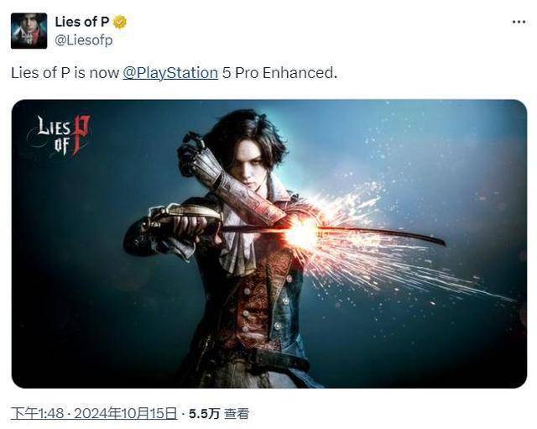The height and width of the screenshot is (429, 537).
Task: Open the three-dot more options menu
Action: 519,22
